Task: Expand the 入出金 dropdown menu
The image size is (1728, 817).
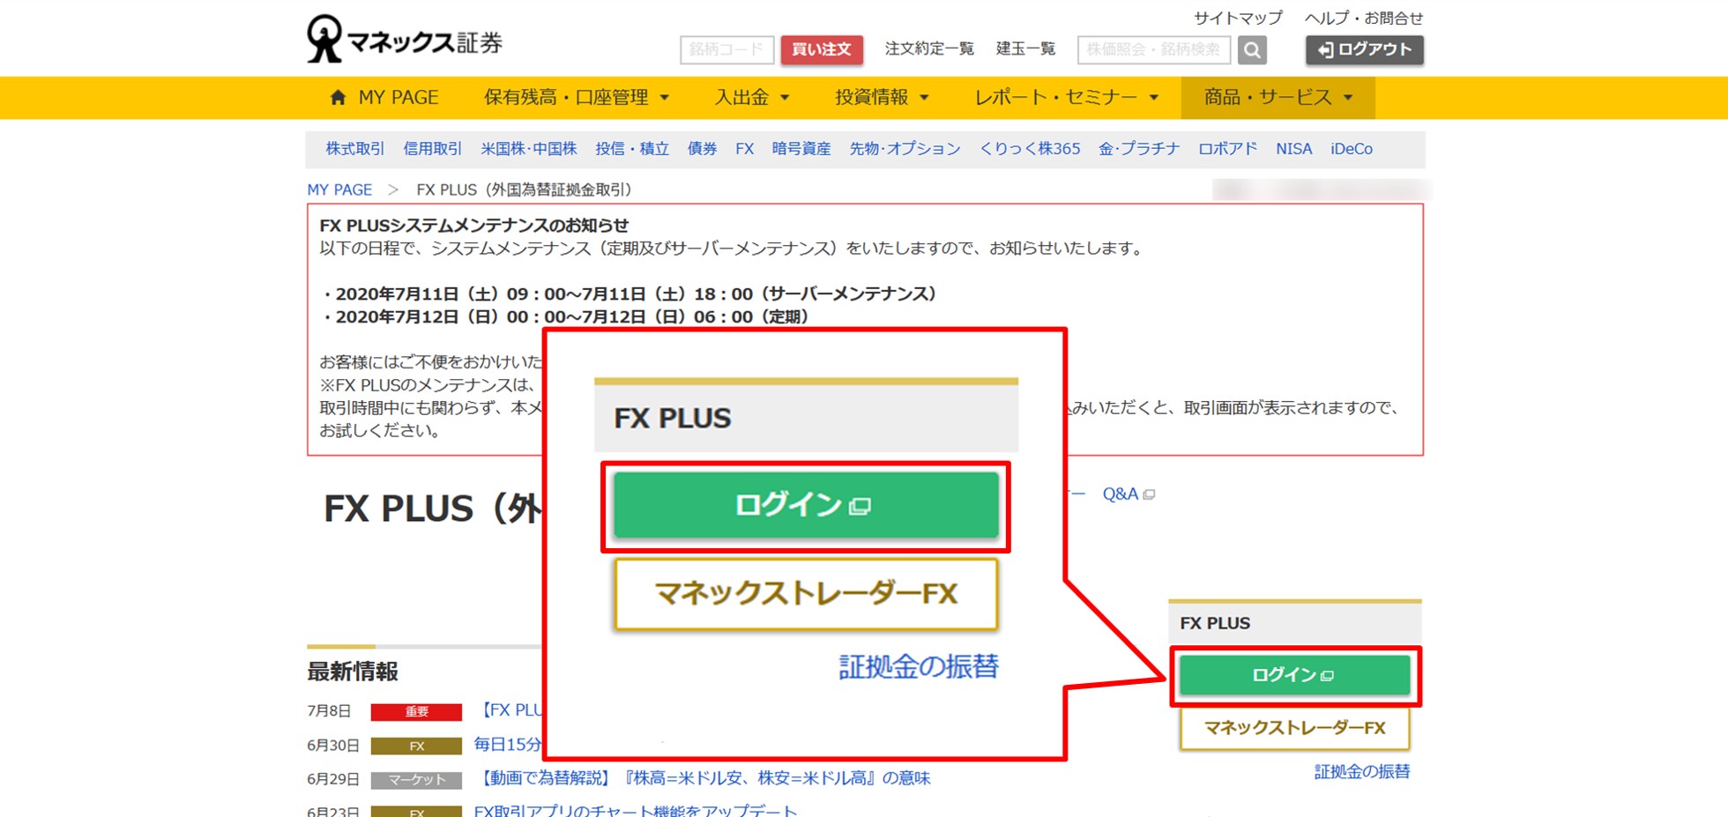Action: click(752, 98)
